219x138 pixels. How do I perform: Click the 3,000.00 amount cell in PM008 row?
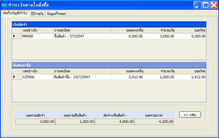159,36
